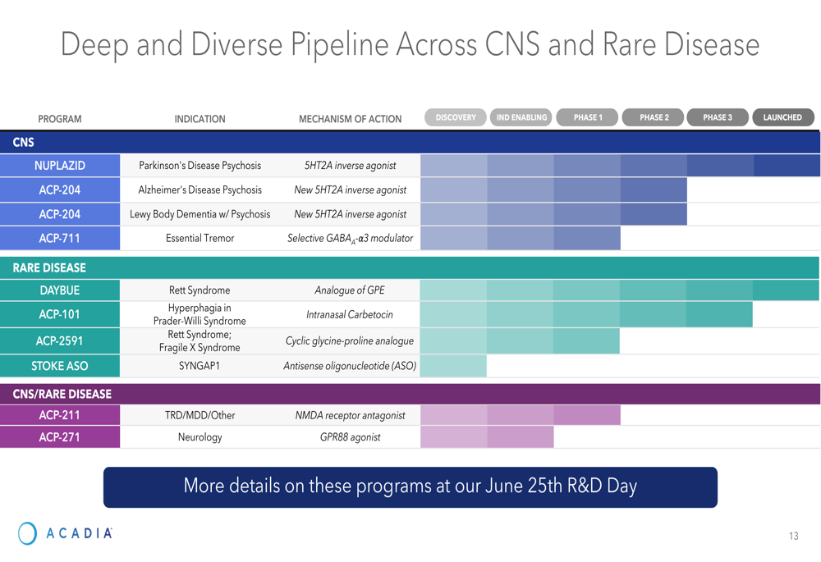821x562 pixels.
Task: Click the PHASE 1 stage pill
Action: coord(588,117)
